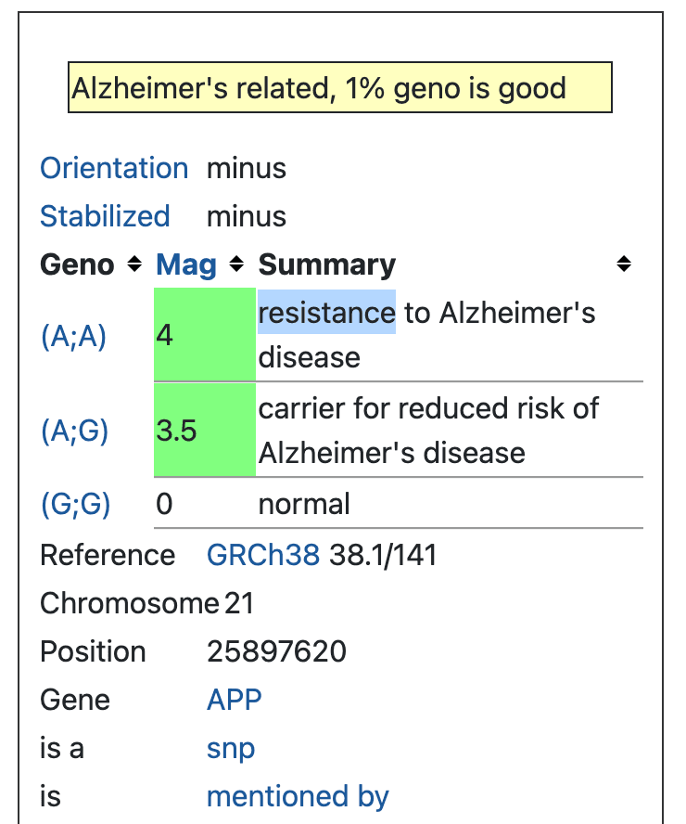
Task: Follow the GRCh38 reference link
Action: (x=263, y=555)
